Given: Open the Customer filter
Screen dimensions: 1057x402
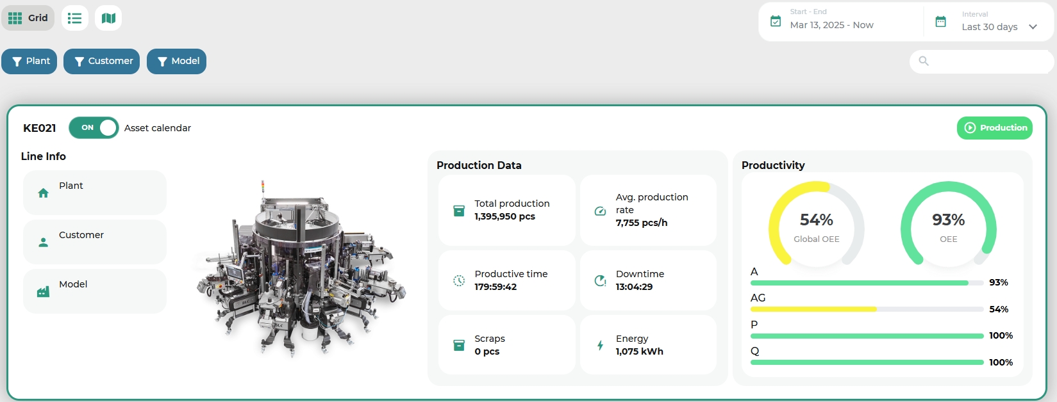Looking at the screenshot, I should click(x=101, y=61).
